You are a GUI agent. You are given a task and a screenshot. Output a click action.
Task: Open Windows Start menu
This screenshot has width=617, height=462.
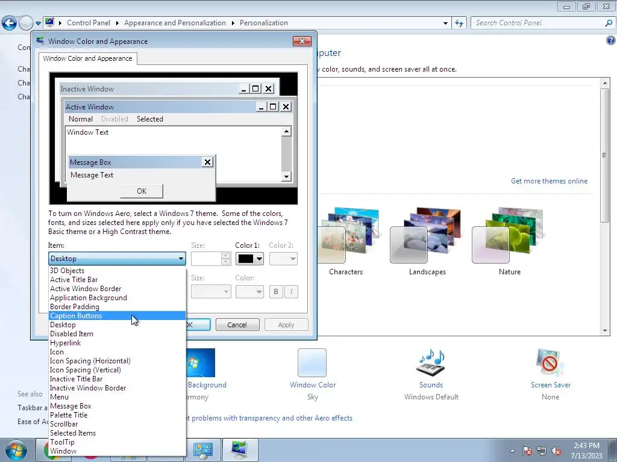coord(16,450)
